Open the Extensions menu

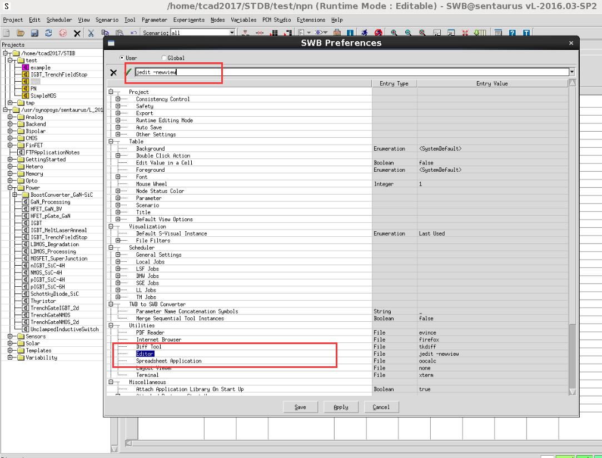pyautogui.click(x=311, y=20)
